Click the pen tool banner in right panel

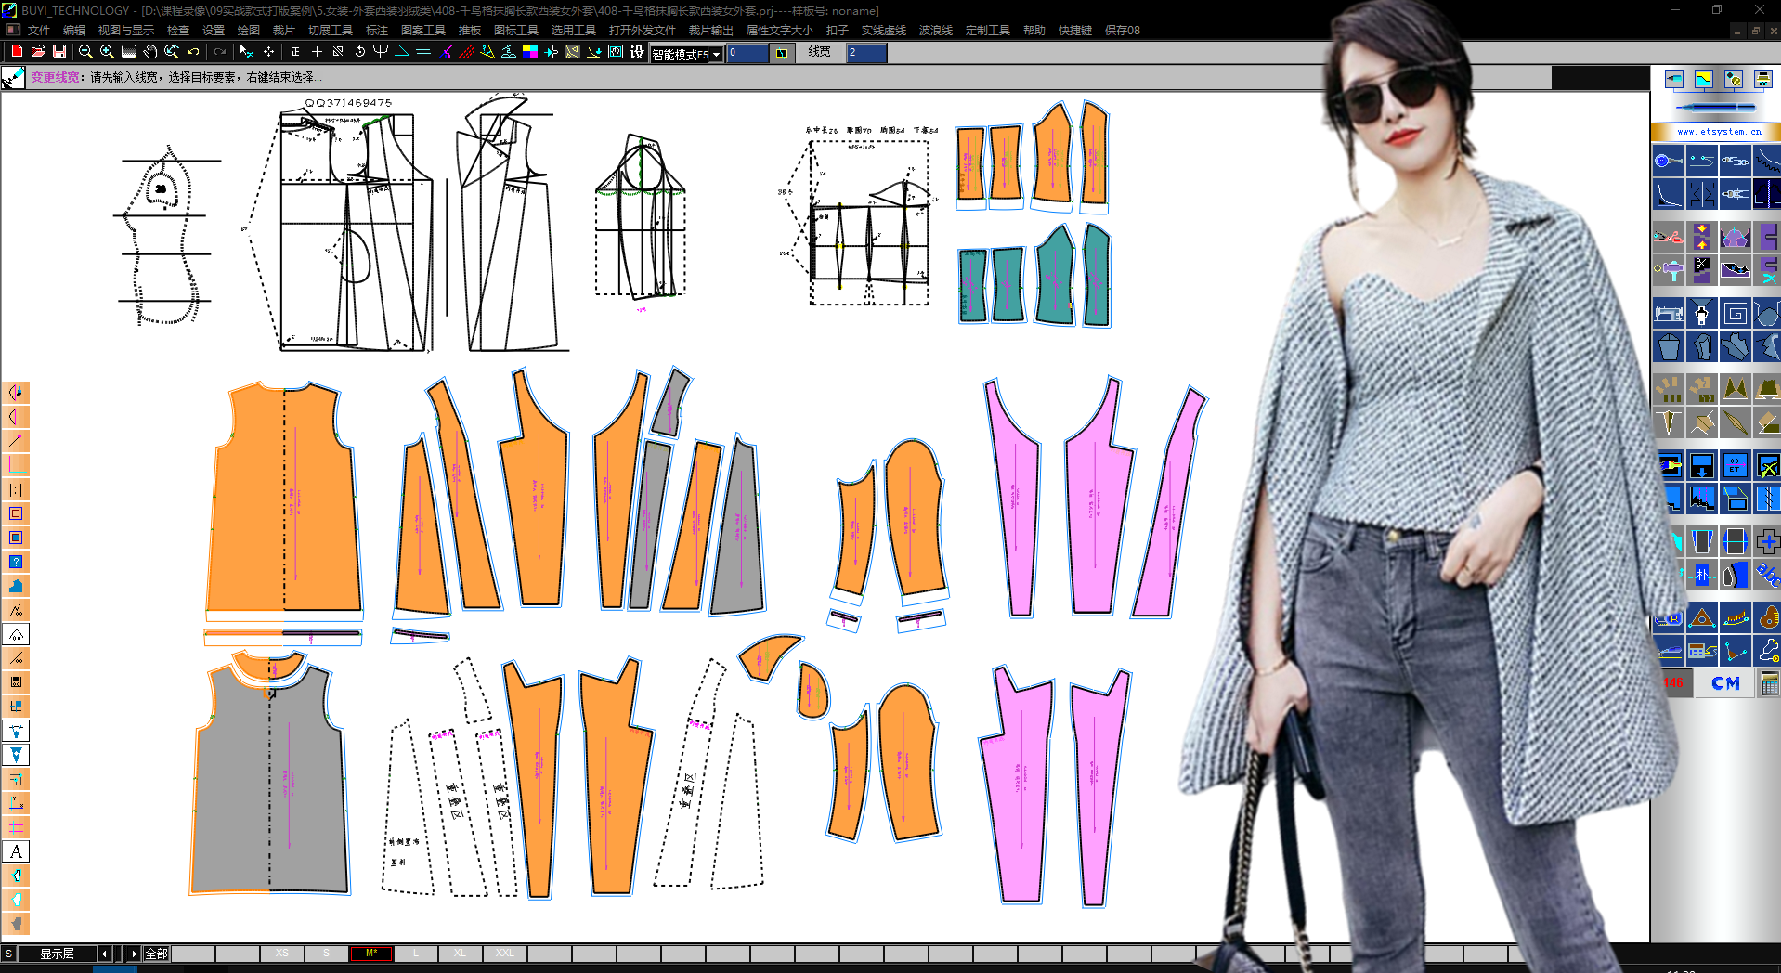tap(1714, 108)
